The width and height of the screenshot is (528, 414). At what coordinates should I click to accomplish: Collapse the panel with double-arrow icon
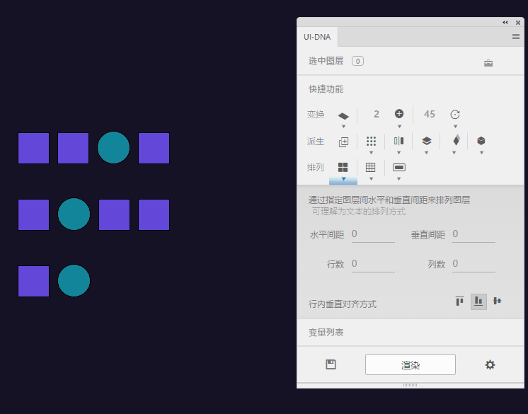(505, 23)
